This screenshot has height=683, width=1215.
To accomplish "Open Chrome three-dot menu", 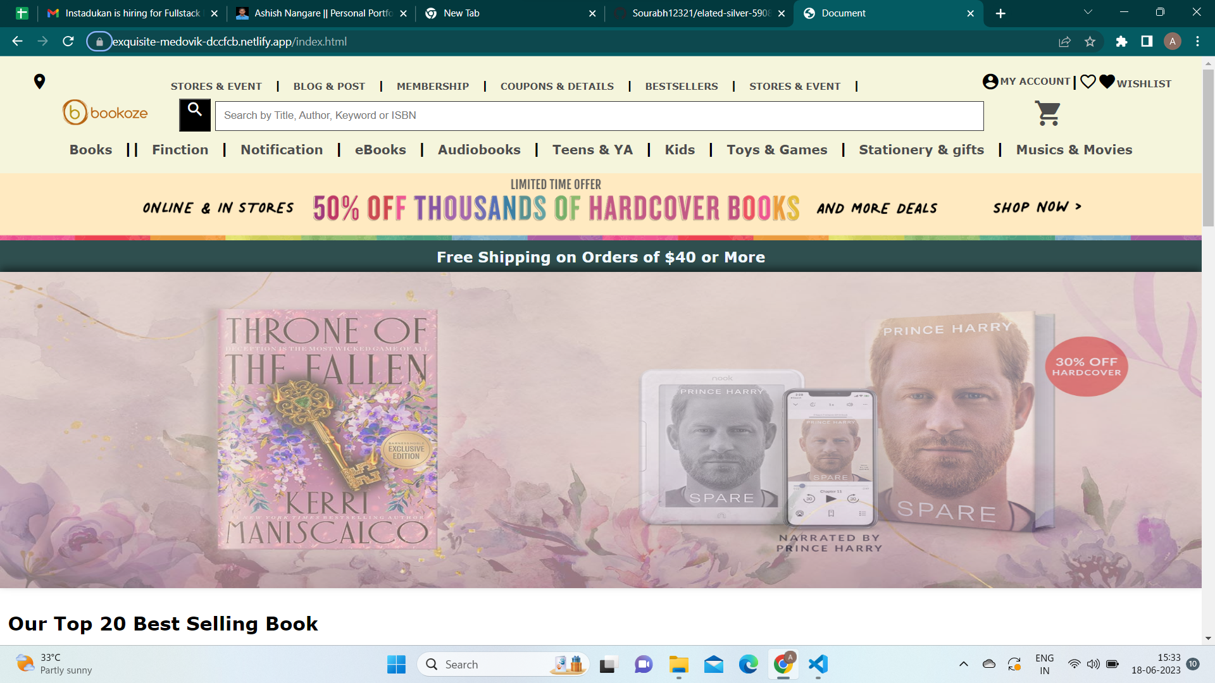I will 1197,42.
